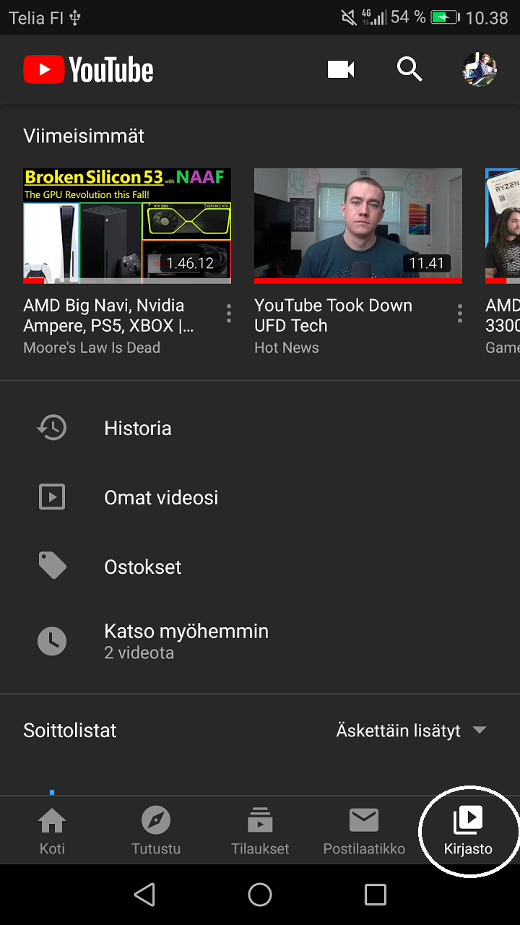Viewport: 520px width, 925px height.
Task: Tap the YouTube logo
Action: pyautogui.click(x=88, y=70)
